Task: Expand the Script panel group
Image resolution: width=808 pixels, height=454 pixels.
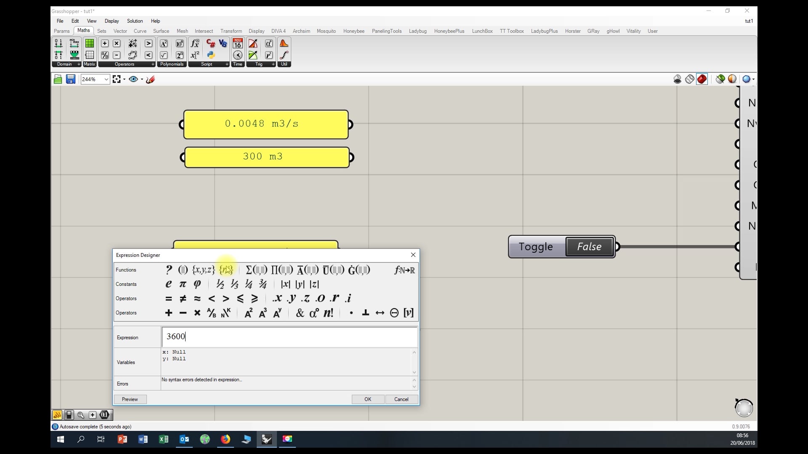Action: [x=227, y=64]
